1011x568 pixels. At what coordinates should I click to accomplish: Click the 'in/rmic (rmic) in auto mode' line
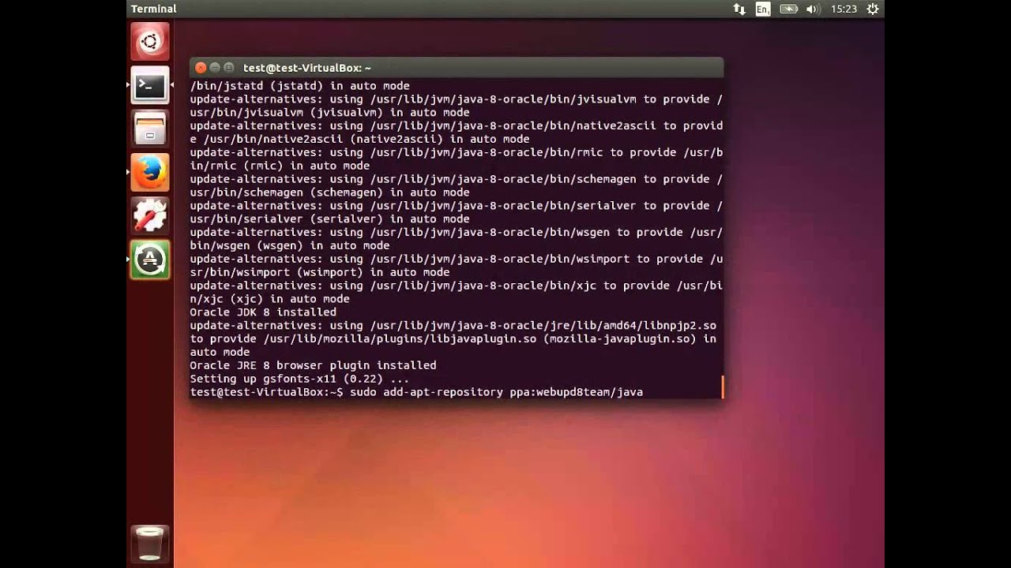point(280,166)
